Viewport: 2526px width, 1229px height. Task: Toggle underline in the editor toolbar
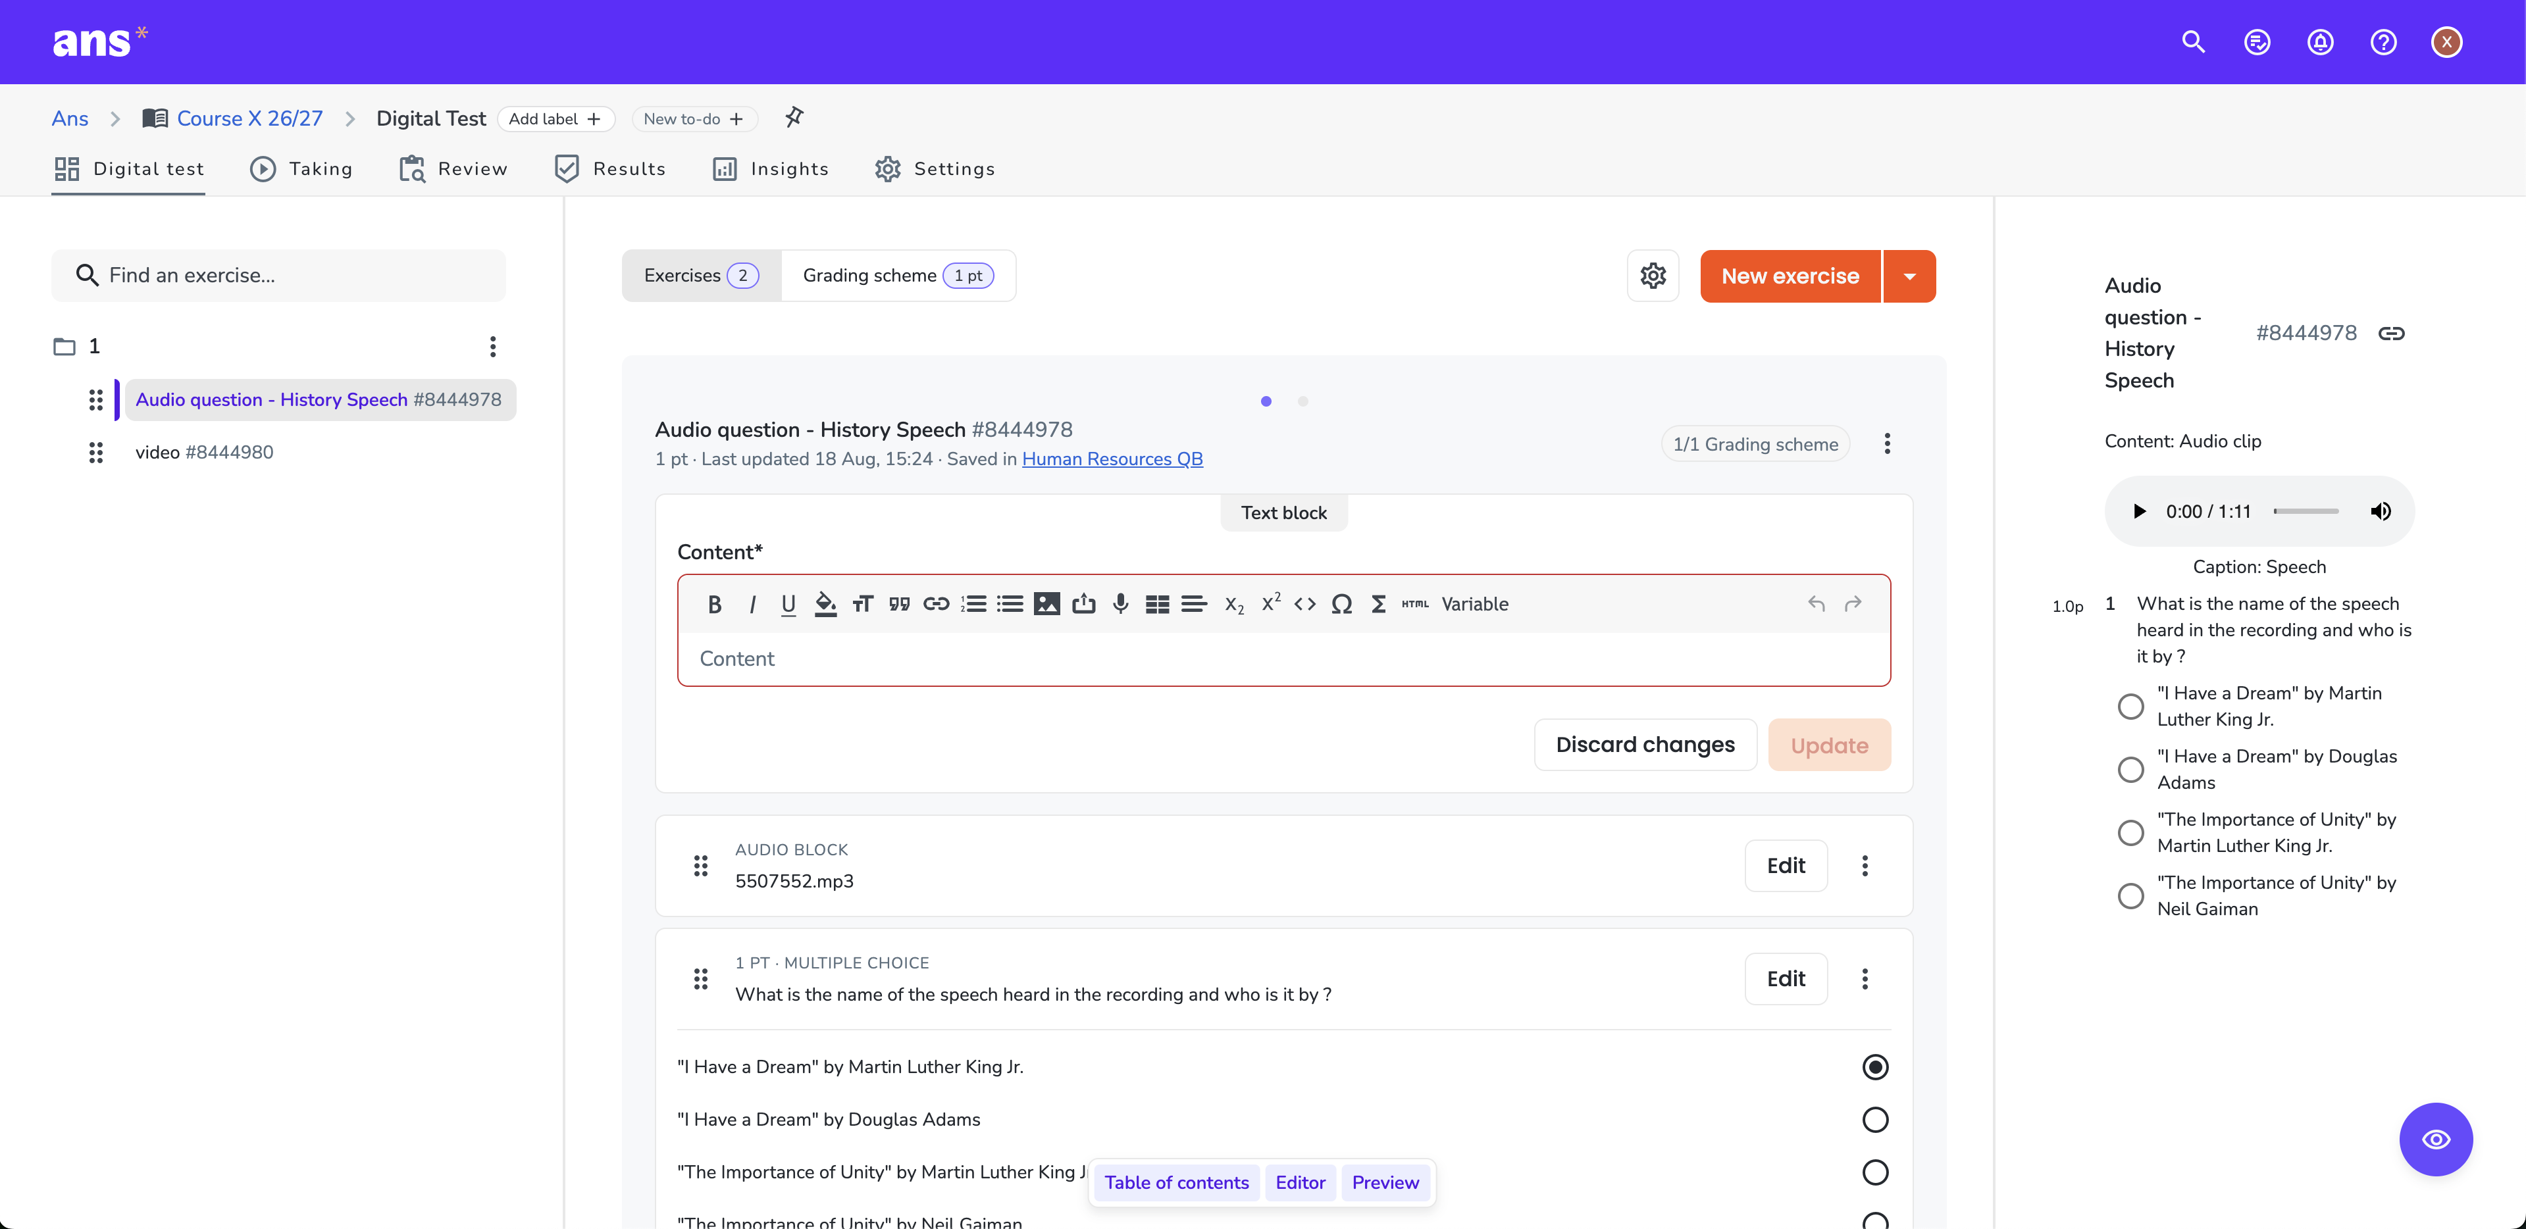[788, 604]
